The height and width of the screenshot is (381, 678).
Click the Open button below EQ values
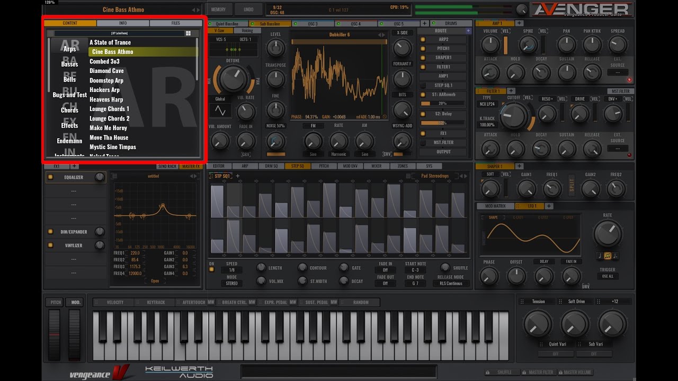click(155, 281)
